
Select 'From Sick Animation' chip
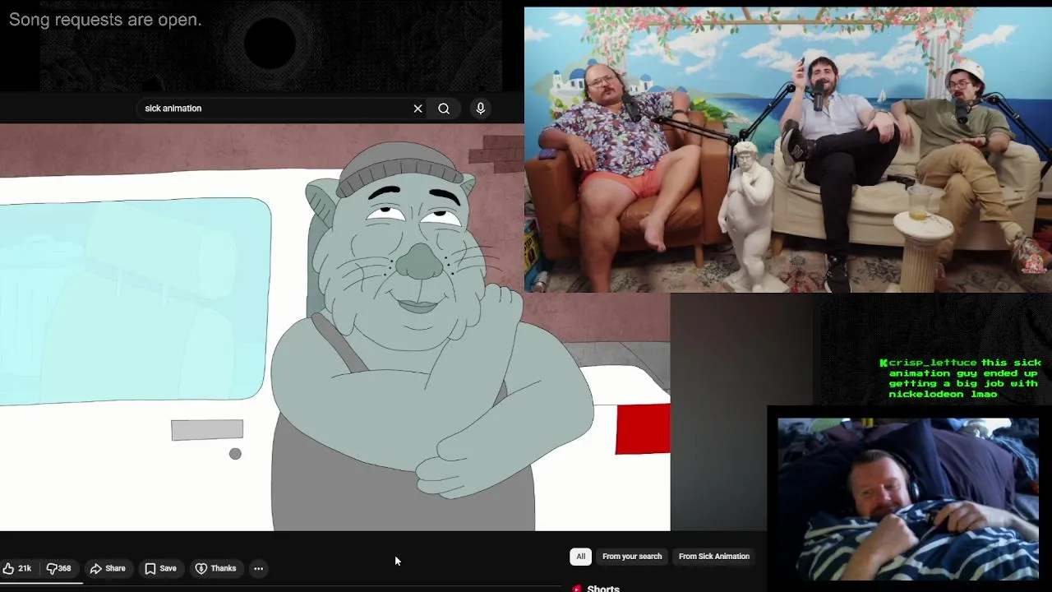click(x=714, y=557)
